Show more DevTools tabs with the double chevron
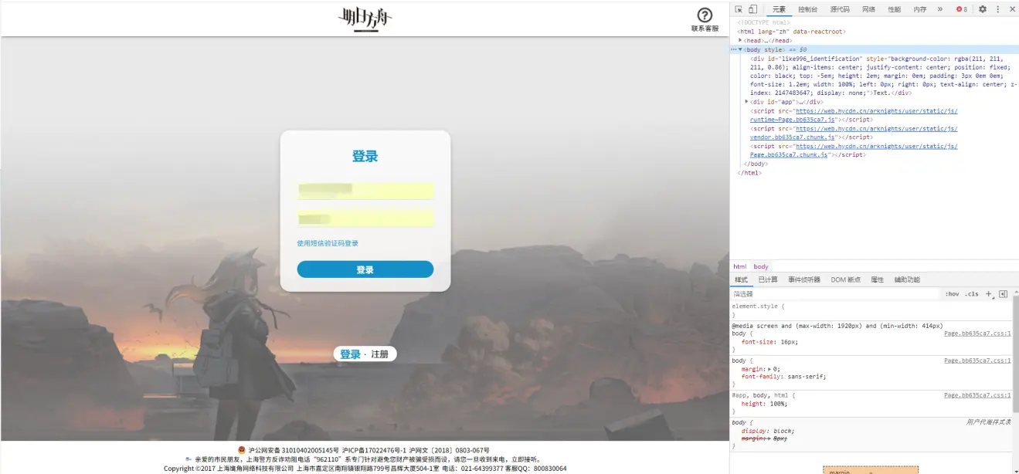Image resolution: width=1019 pixels, height=474 pixels. click(940, 9)
